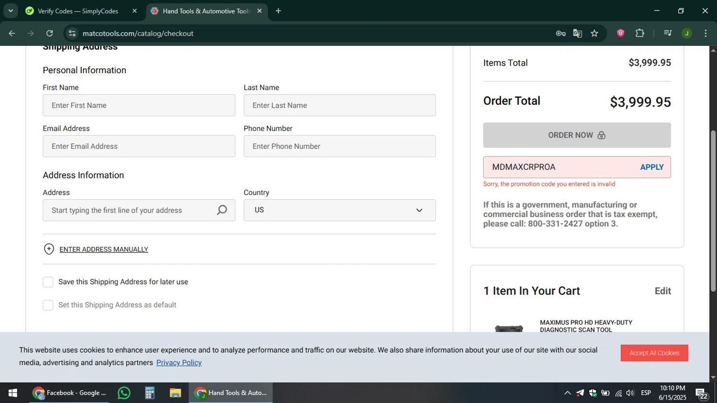This screenshot has width=717, height=403.
Task: Open the Country dropdown
Action: click(339, 210)
